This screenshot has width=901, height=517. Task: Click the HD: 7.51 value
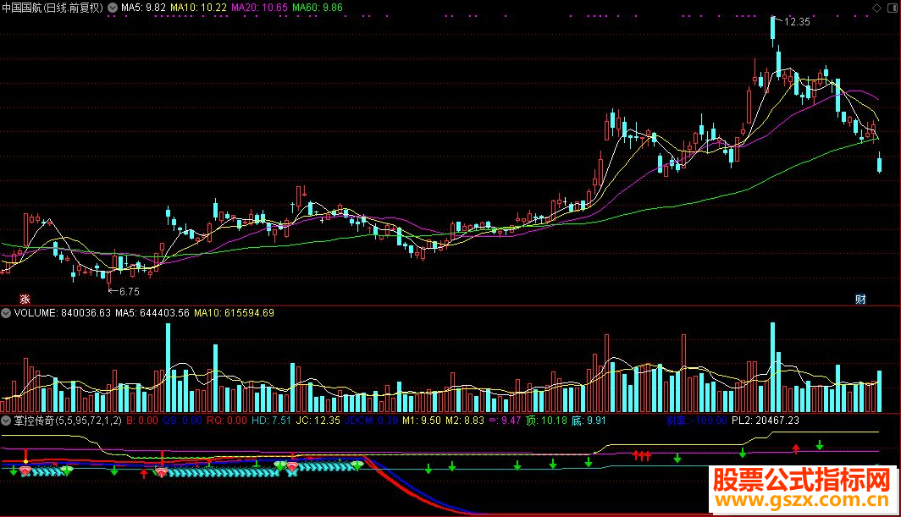(271, 421)
